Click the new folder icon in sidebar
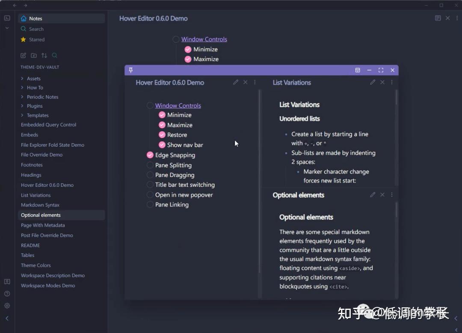462x333 pixels. pyautogui.click(x=34, y=55)
